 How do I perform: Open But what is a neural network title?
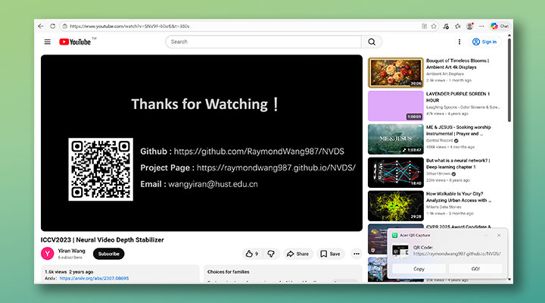(x=458, y=164)
